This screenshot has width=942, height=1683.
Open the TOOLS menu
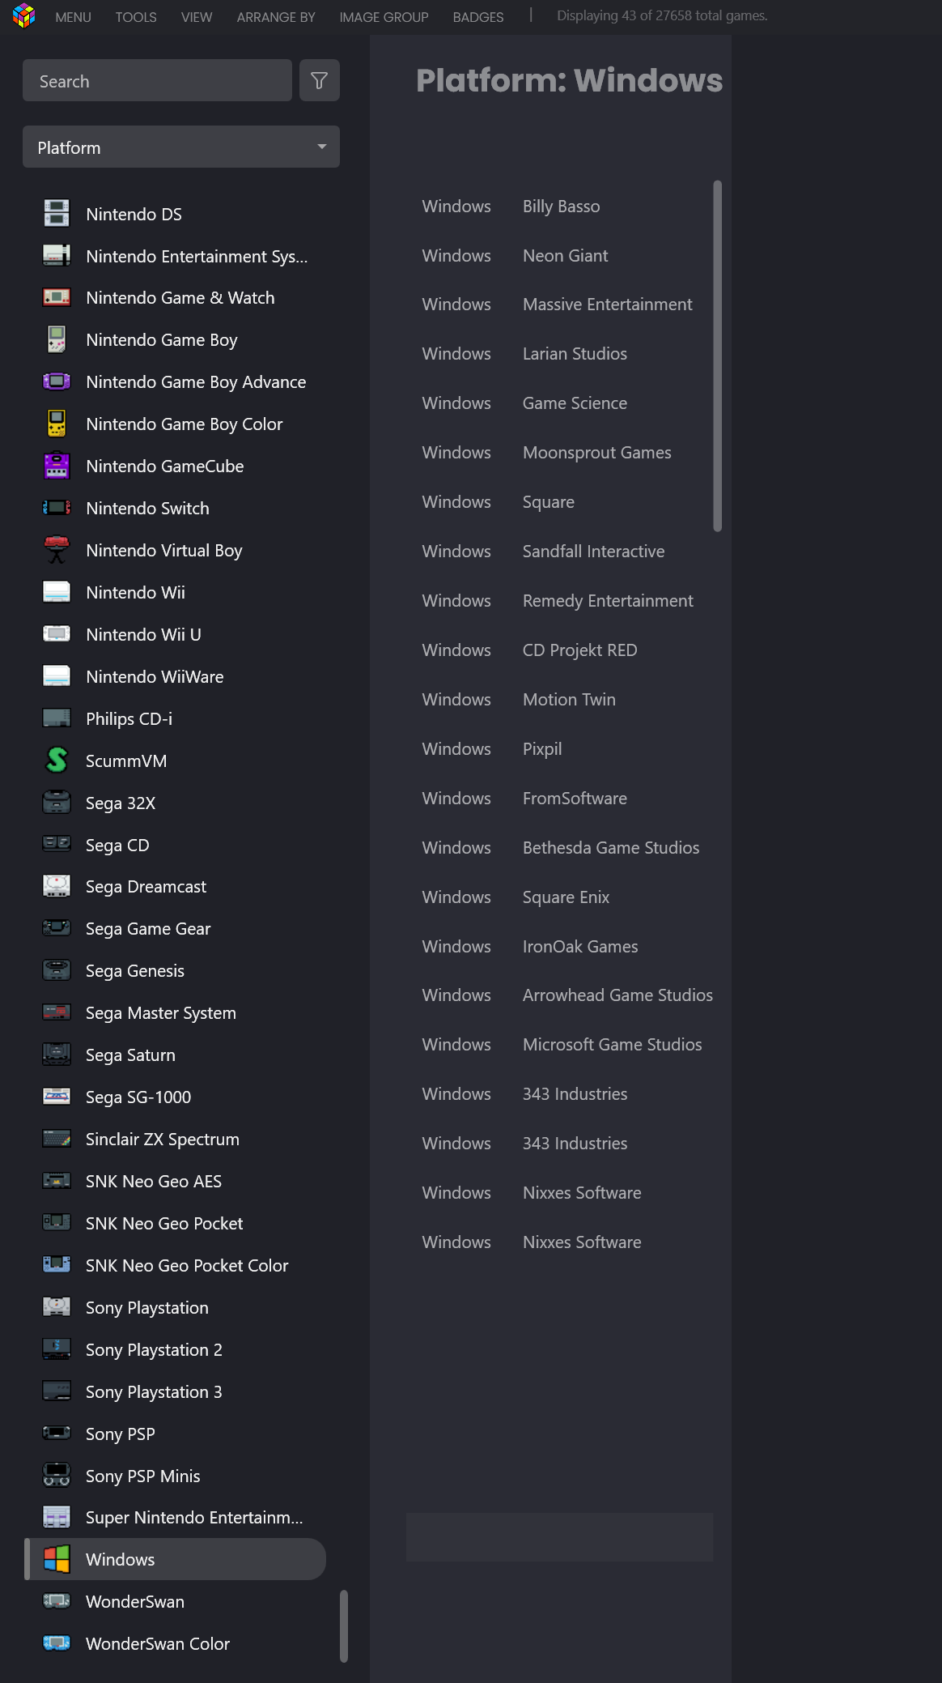point(136,17)
